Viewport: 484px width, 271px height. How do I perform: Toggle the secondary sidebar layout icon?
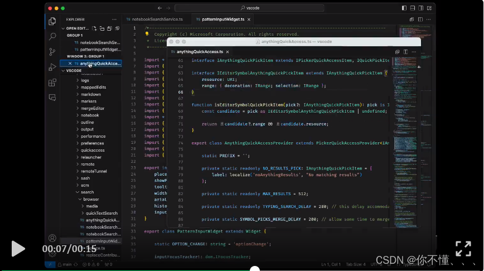421,8
